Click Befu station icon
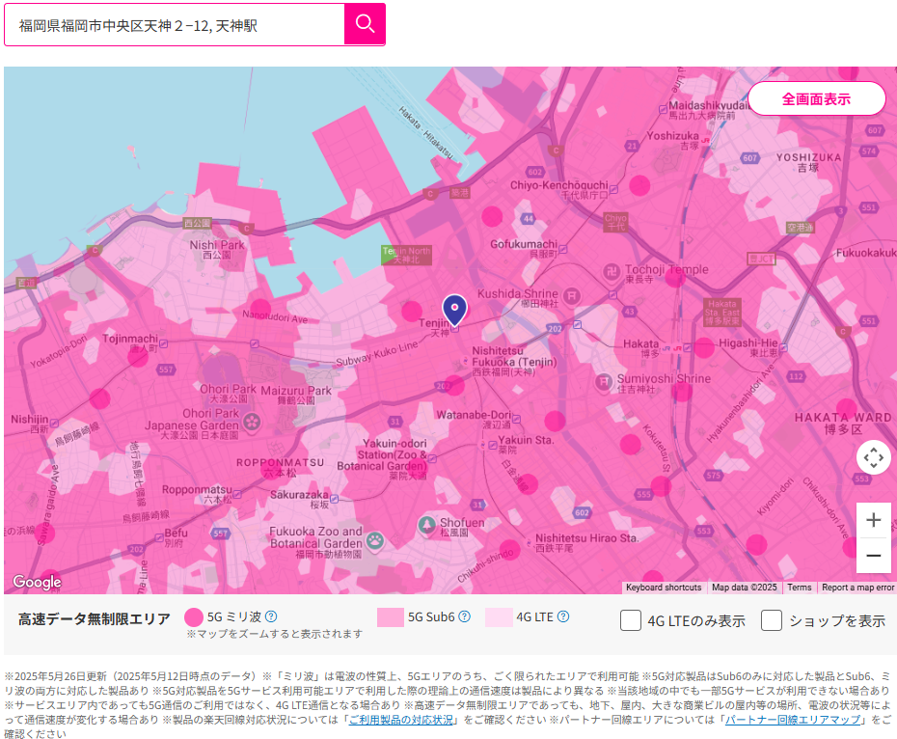The width and height of the screenshot is (897, 739). [x=158, y=537]
